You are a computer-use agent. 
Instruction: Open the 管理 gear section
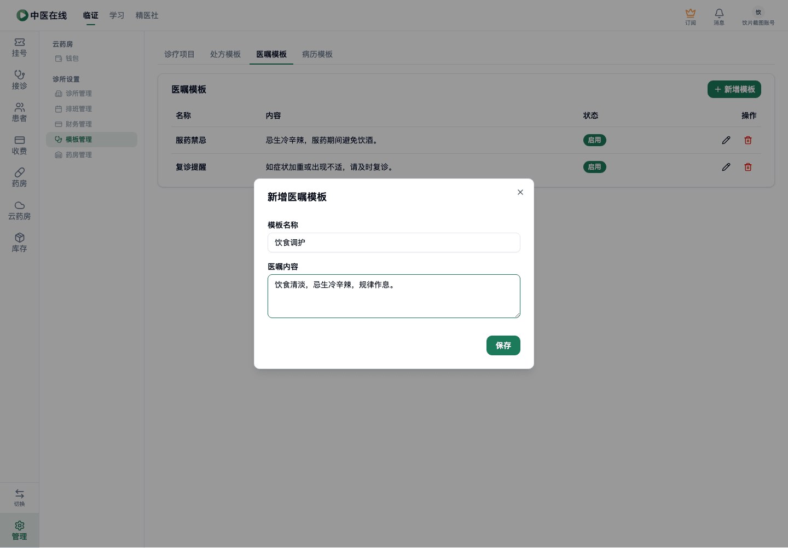point(20,530)
